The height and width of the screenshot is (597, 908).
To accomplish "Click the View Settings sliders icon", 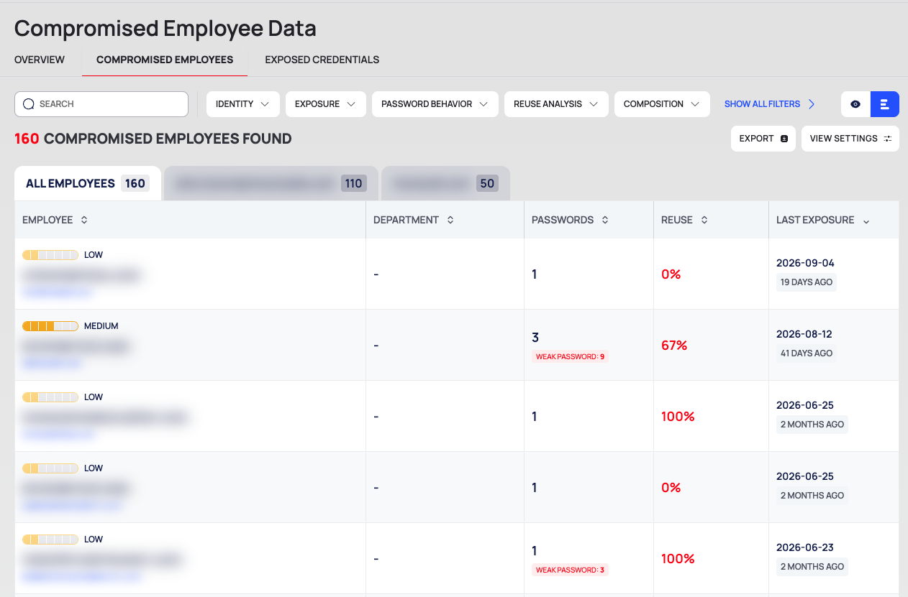I will point(887,139).
